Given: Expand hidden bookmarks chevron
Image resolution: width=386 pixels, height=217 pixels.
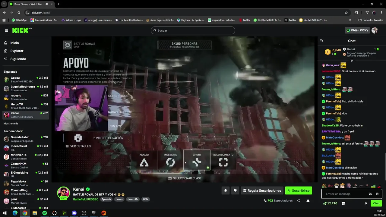Looking at the screenshot, I should tap(350, 20).
